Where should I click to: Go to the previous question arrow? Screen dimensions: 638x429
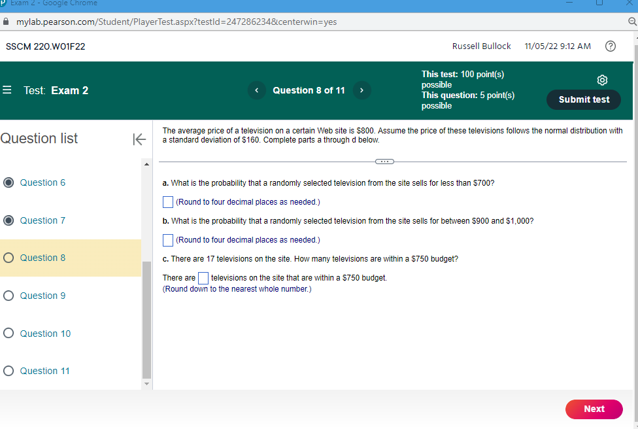(257, 90)
